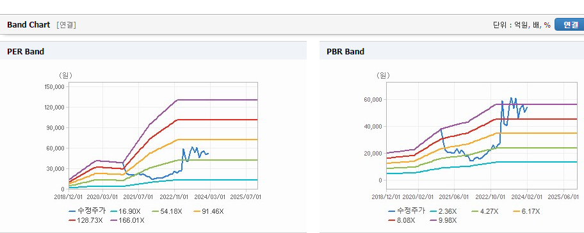Click the PBR Band panel title
This screenshot has height=233, width=584.
coord(345,52)
